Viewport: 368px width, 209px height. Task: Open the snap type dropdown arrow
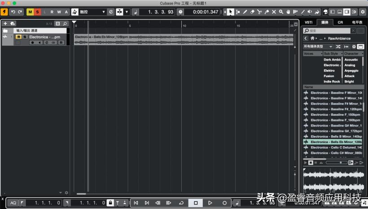(x=127, y=12)
